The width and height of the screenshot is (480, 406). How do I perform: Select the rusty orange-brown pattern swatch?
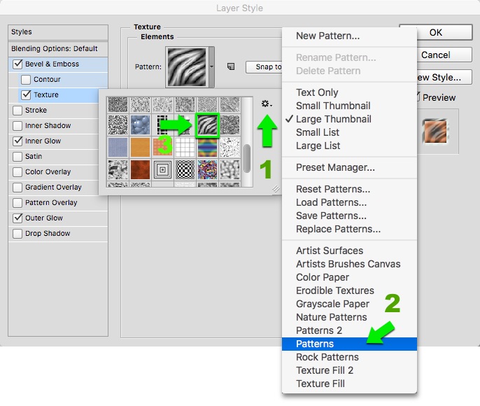(x=141, y=170)
